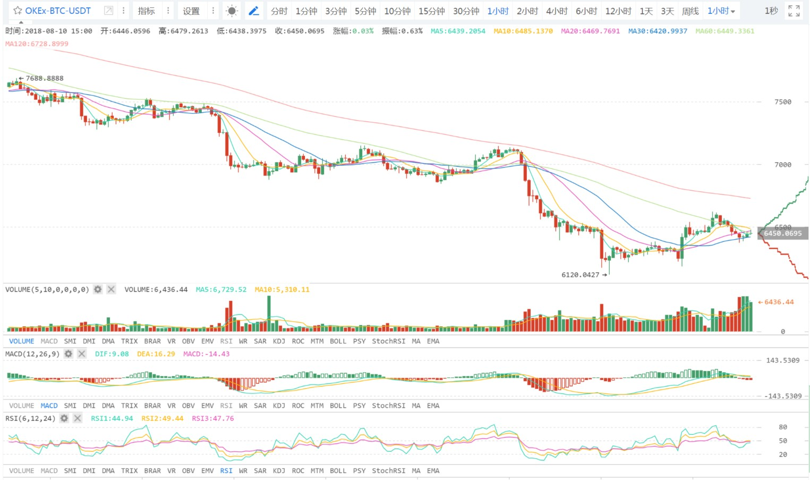The height and width of the screenshot is (480, 810).
Task: Toggle the sun brightness theme icon
Action: 232,11
